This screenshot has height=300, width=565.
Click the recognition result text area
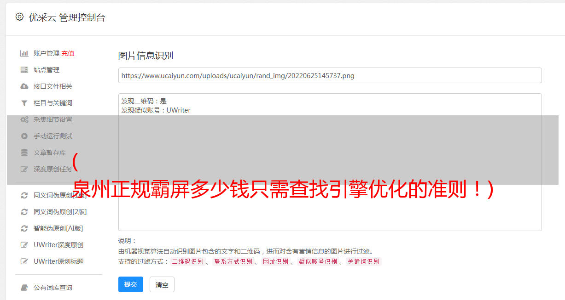(x=330, y=162)
